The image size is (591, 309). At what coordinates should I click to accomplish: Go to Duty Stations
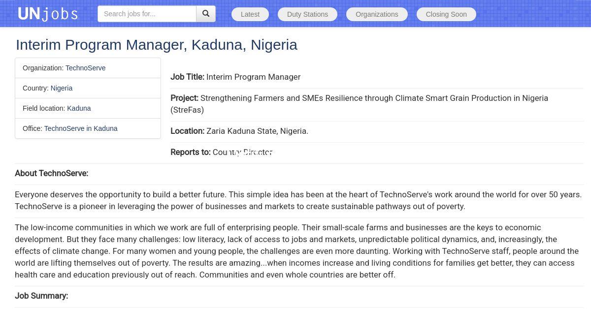(307, 14)
